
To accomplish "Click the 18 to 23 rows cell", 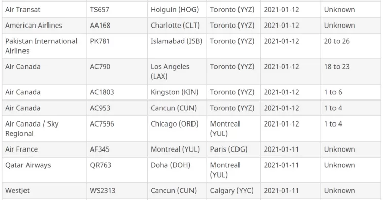I will (x=351, y=71).
